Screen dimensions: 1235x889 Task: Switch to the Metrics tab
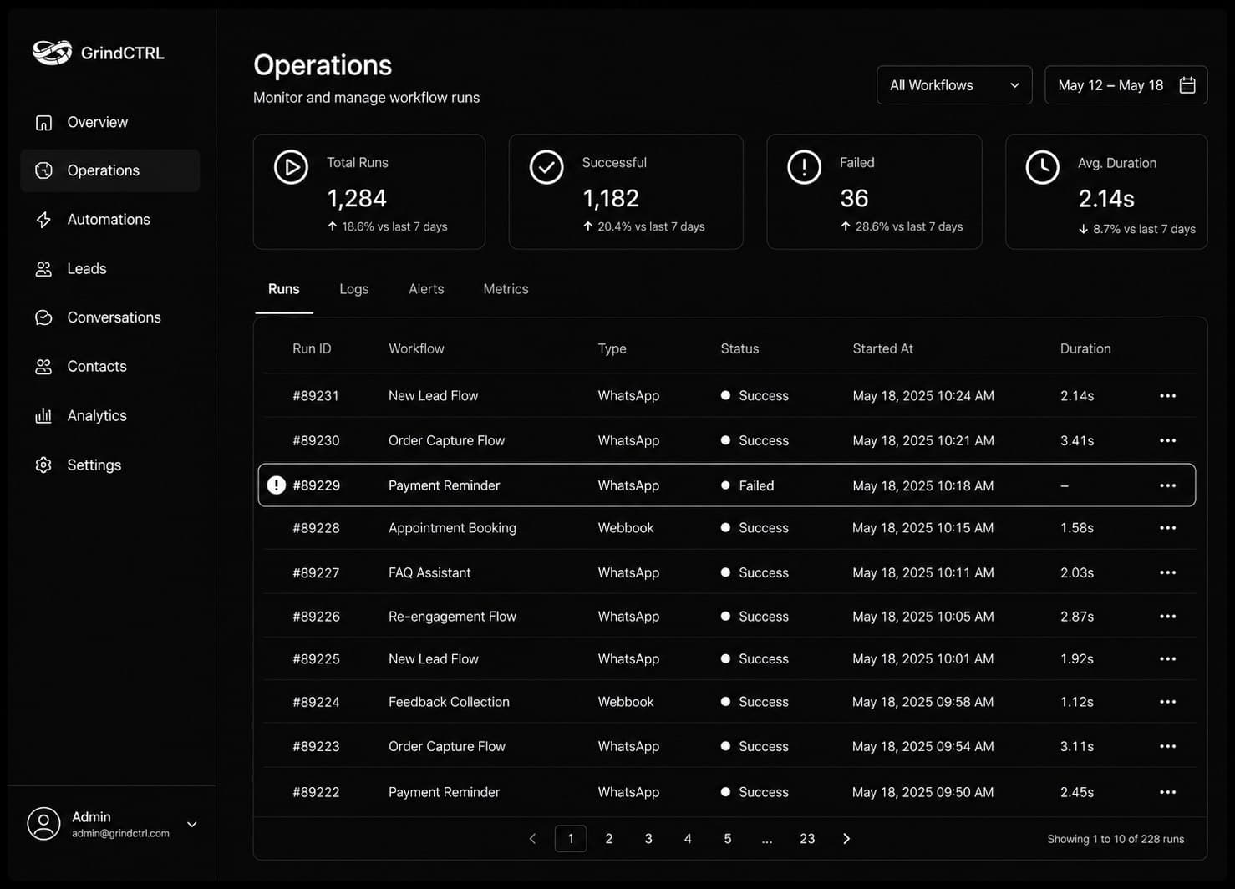506,289
